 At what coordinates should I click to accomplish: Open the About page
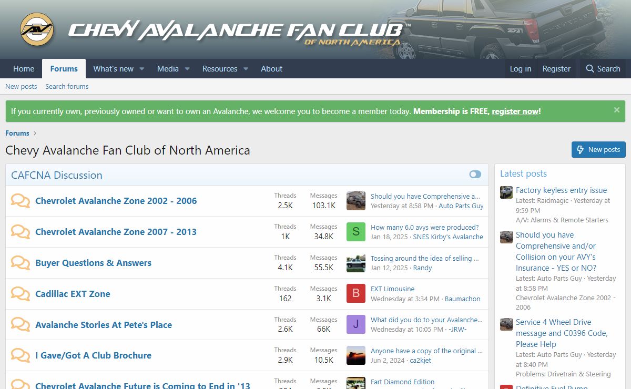(x=272, y=69)
